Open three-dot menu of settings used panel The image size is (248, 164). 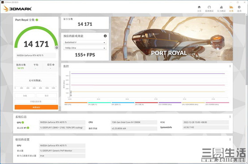[230, 139]
